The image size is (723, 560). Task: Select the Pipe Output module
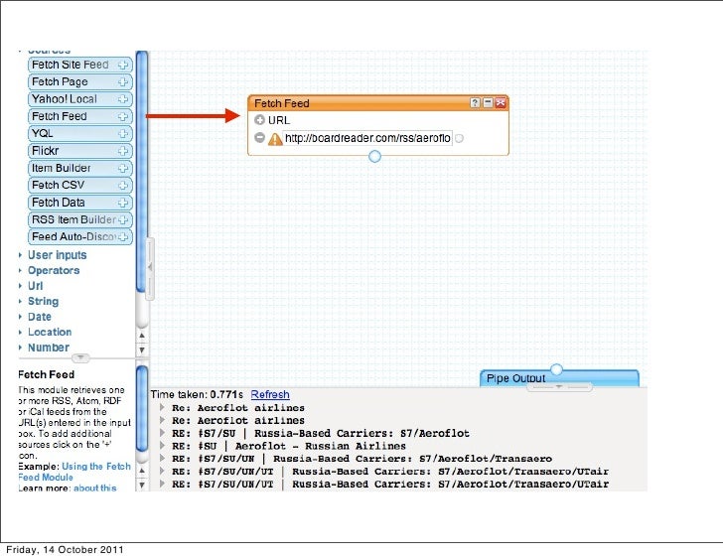point(559,378)
